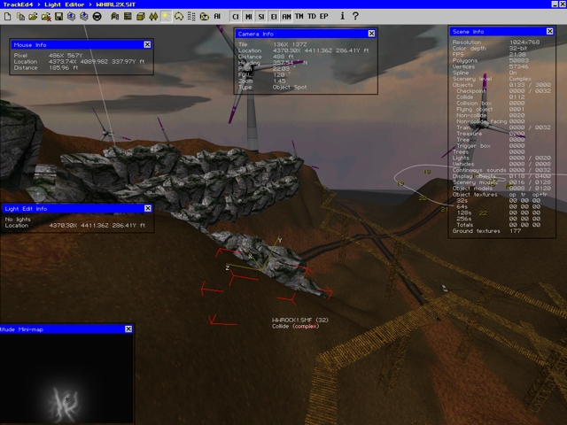Viewport: 567px width, 425px height.
Task: Close the Camera Info panel
Action: click(371, 34)
